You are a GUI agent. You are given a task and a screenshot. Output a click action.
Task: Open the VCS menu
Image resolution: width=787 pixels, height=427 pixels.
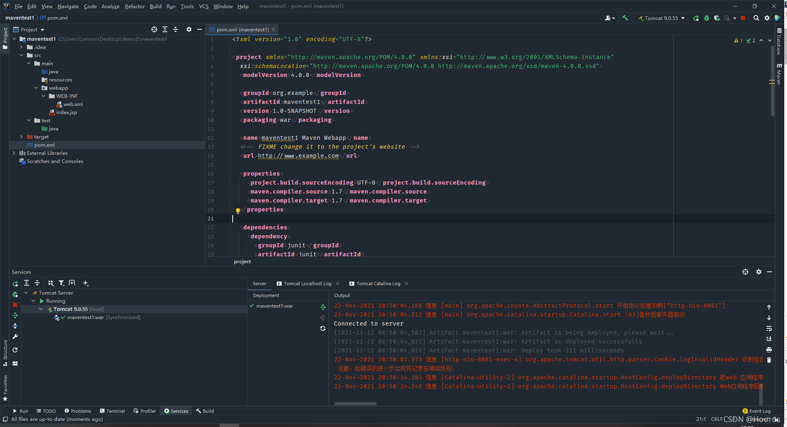coord(204,6)
